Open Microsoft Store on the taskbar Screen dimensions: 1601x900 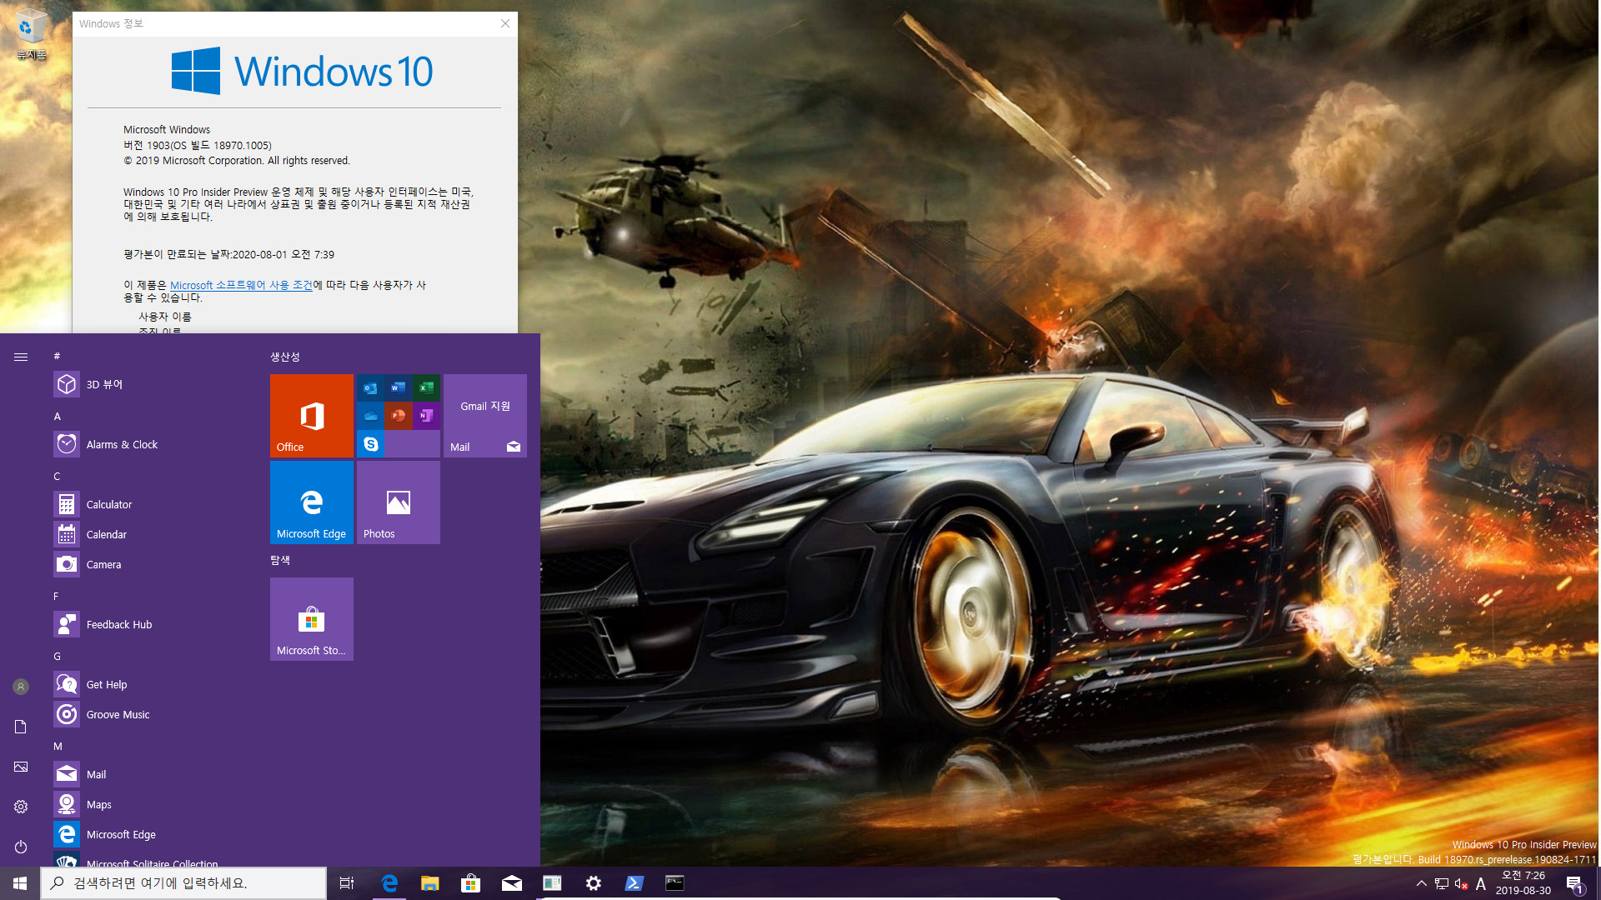pos(470,883)
